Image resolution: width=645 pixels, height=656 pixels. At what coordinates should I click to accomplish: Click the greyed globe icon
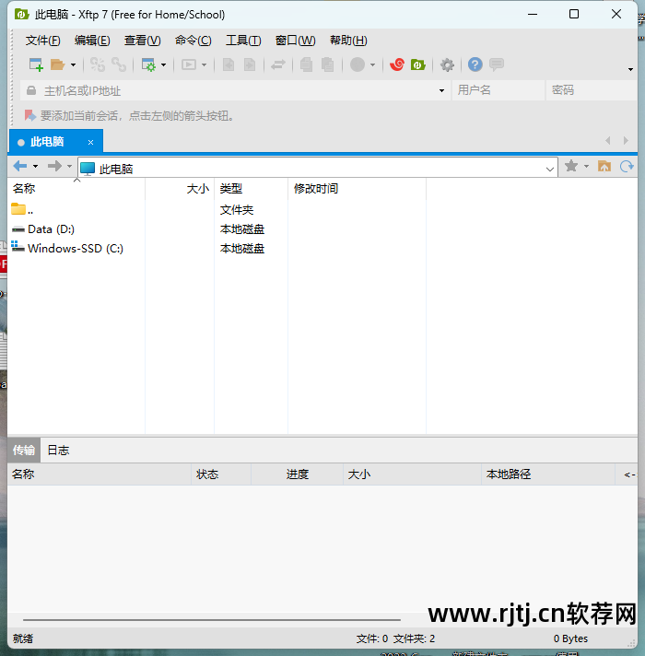[x=358, y=64]
